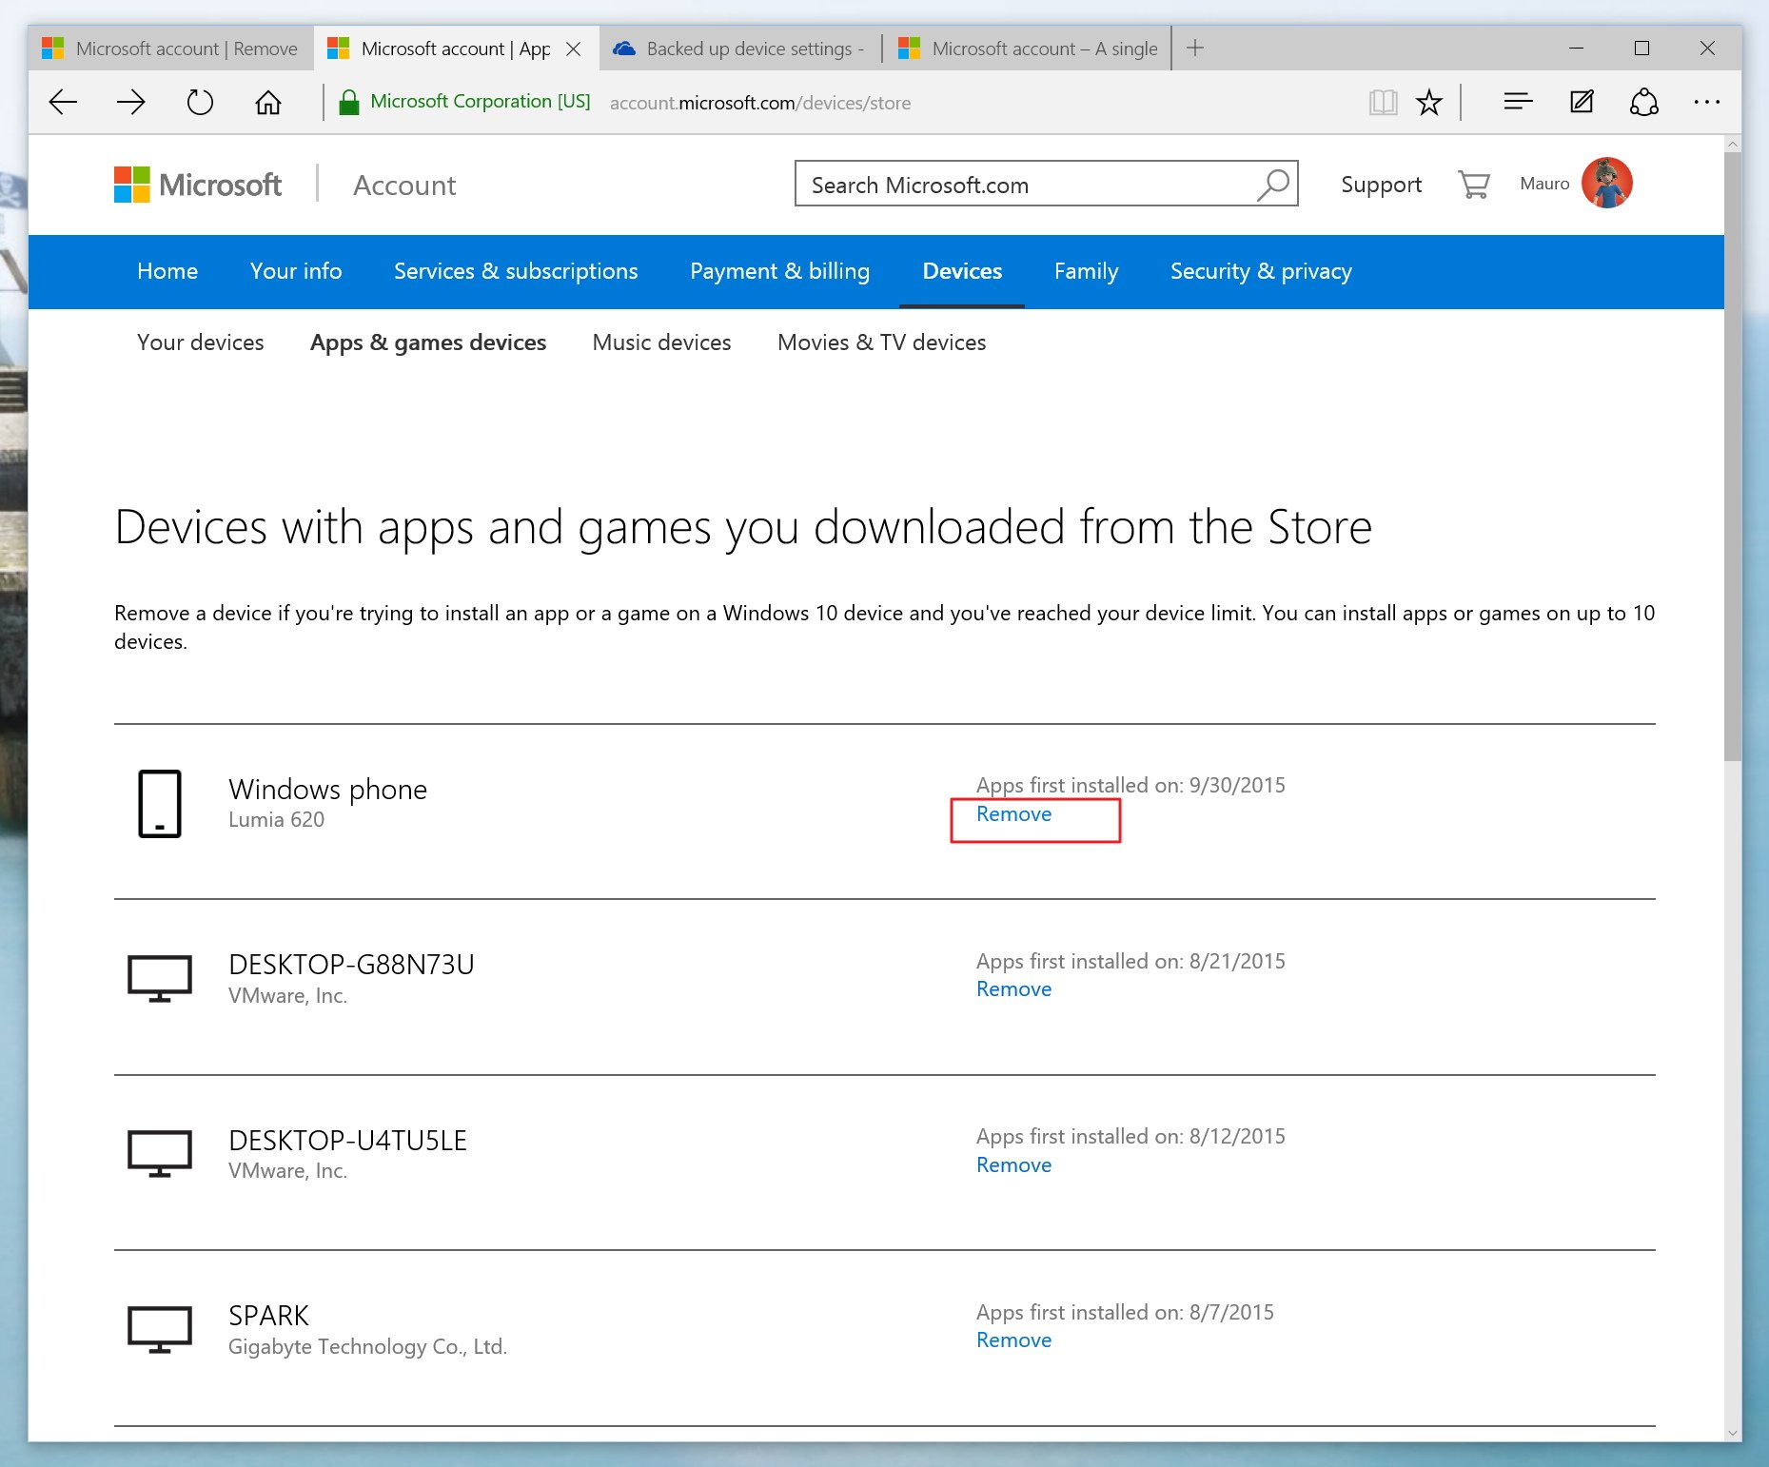Add page to favorites star icon
Viewport: 1769px width, 1467px height.
pyautogui.click(x=1429, y=102)
